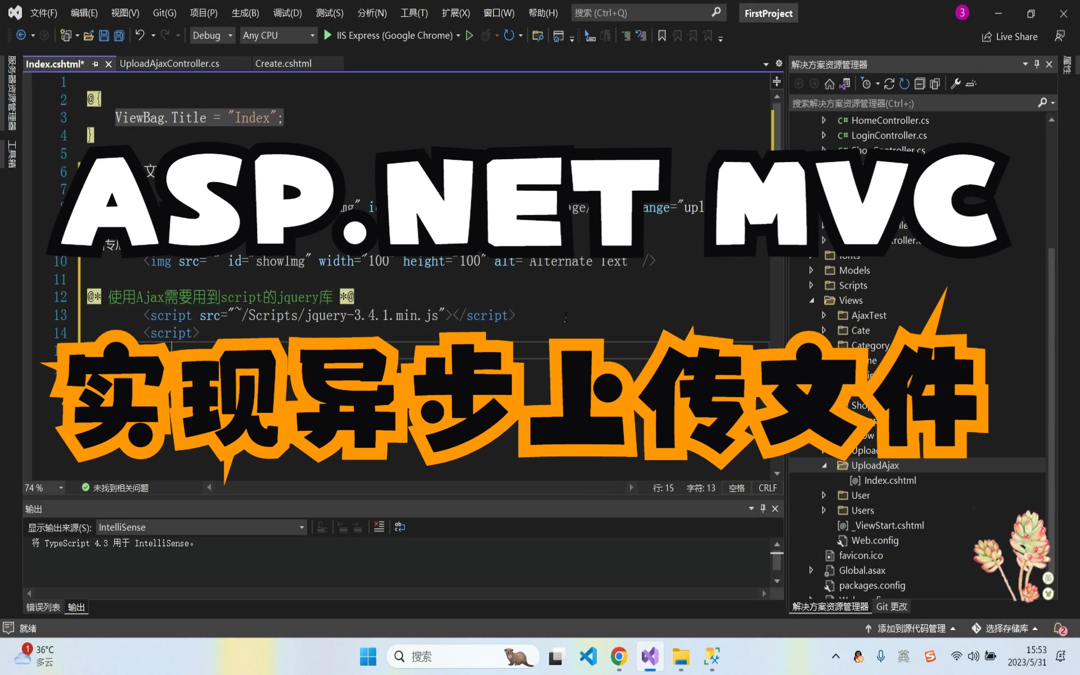The height and width of the screenshot is (675, 1080).
Task: Save the current file with single disk icon
Action: pos(103,35)
